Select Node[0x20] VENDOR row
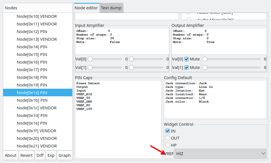The width and height of the screenshot is (271, 163). click(38, 138)
